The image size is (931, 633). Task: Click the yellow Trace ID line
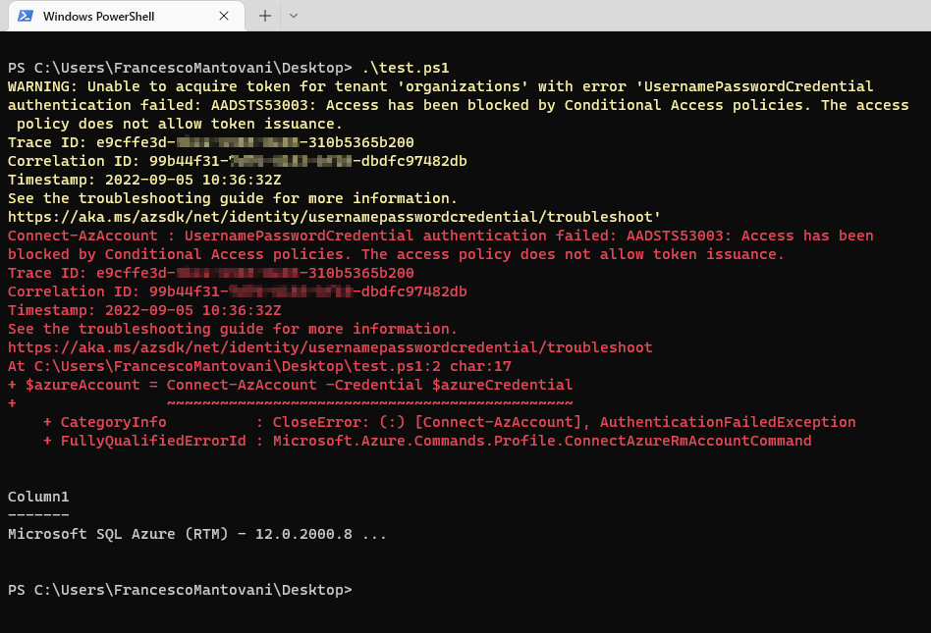pyautogui.click(x=211, y=142)
